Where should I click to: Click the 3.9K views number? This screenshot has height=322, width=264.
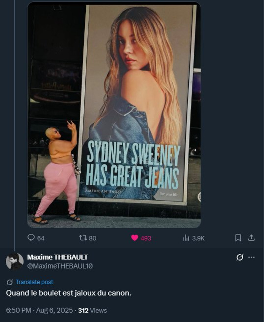198,238
